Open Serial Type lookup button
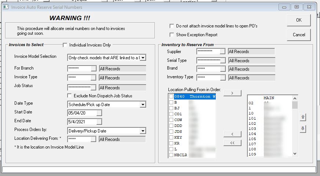Screen dimensions: 320x176 223,60
